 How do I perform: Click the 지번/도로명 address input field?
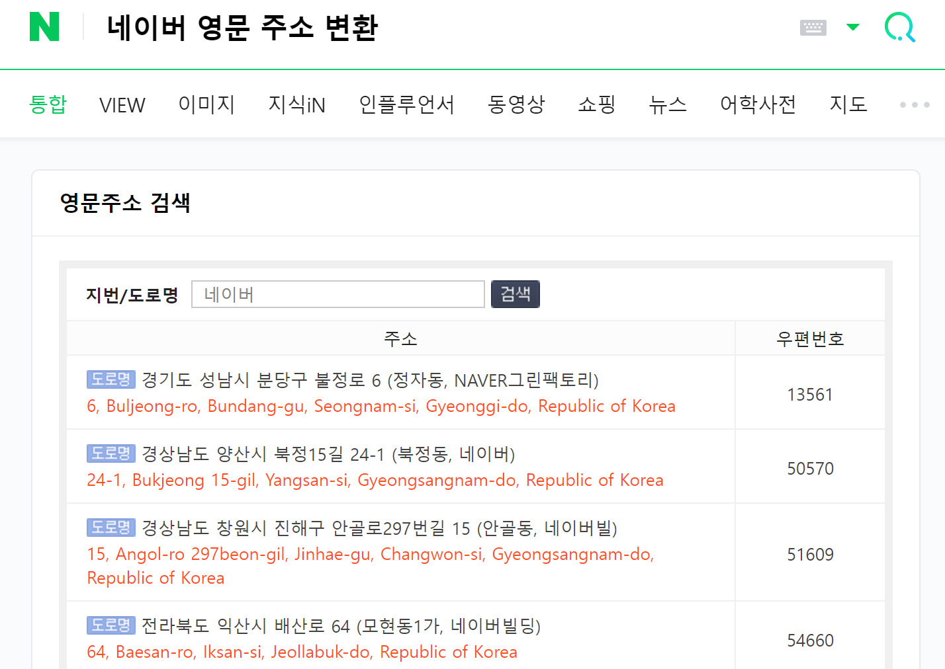point(338,294)
